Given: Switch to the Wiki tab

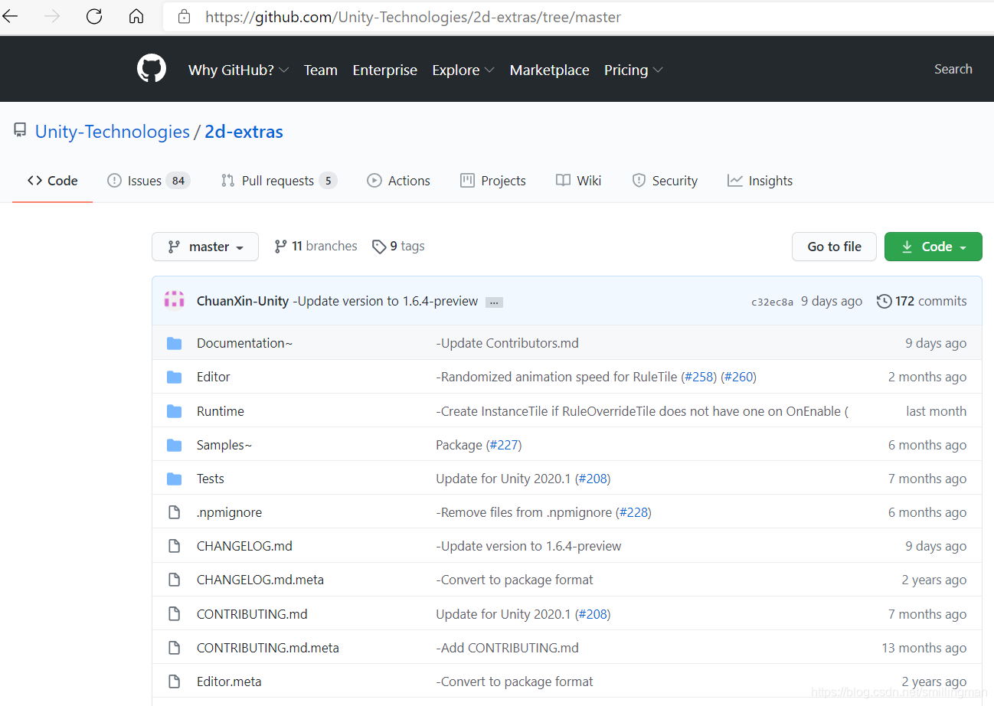Looking at the screenshot, I should coord(578,181).
